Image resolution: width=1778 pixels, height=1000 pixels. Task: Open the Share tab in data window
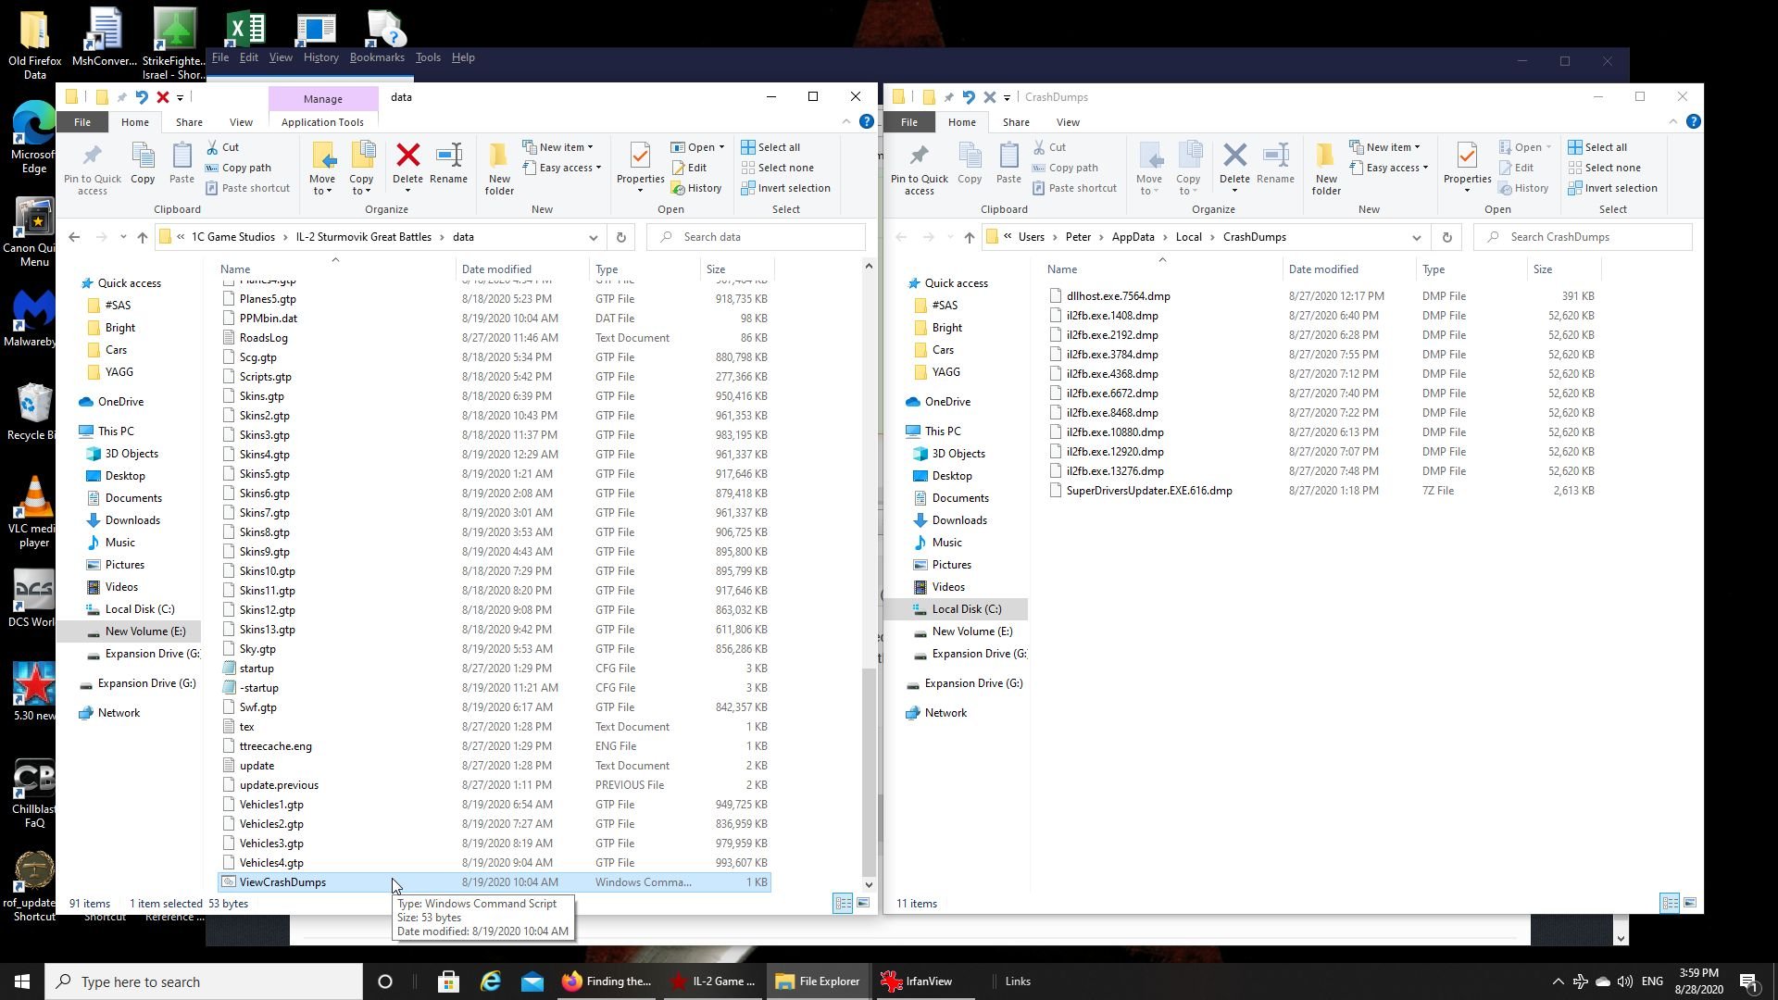point(189,122)
